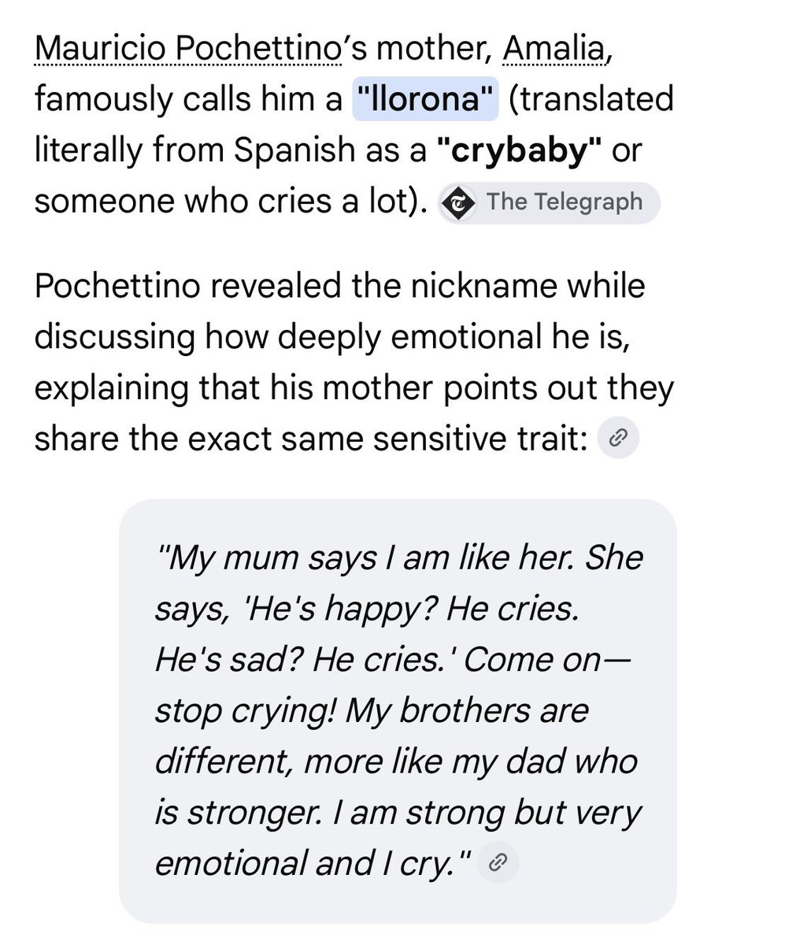The width and height of the screenshot is (796, 945).
Task: Click 'Pochettino revealed the nickname while' line
Action: (x=339, y=286)
